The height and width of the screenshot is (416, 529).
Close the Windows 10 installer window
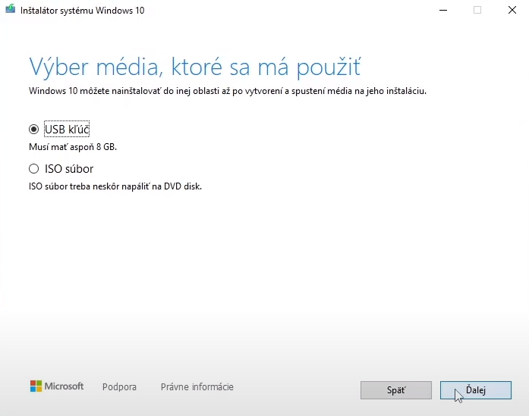click(x=512, y=10)
